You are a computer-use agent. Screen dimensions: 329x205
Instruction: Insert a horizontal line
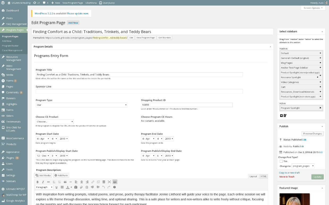click(x=71, y=182)
